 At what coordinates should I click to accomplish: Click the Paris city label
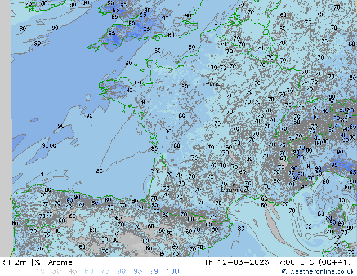pyautogui.click(x=213, y=83)
